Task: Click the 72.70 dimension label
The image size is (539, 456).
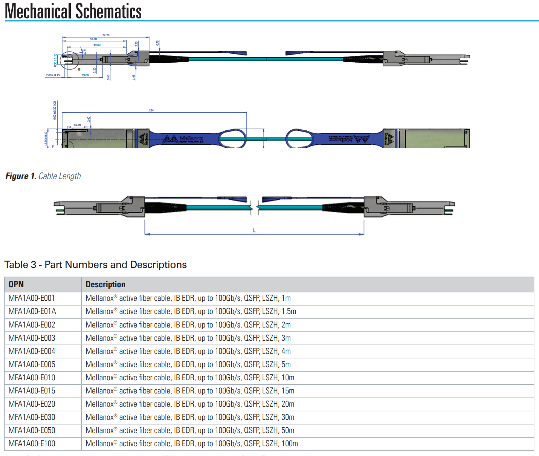Action: (x=106, y=35)
